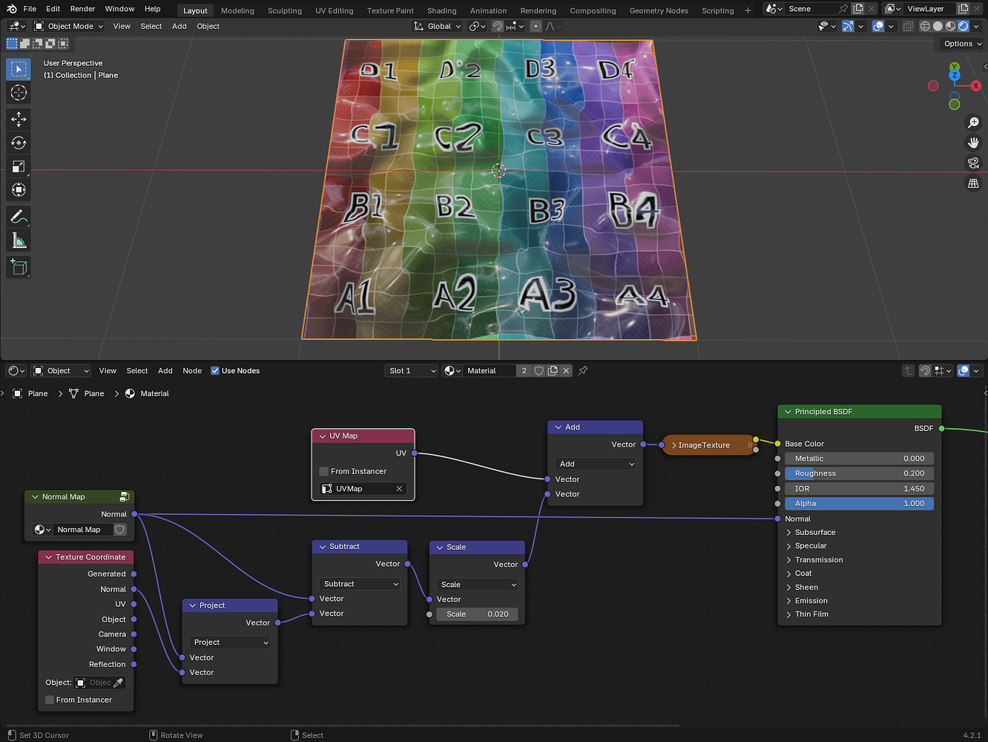Unlink the Material datablock
The height and width of the screenshot is (742, 988).
pos(566,371)
